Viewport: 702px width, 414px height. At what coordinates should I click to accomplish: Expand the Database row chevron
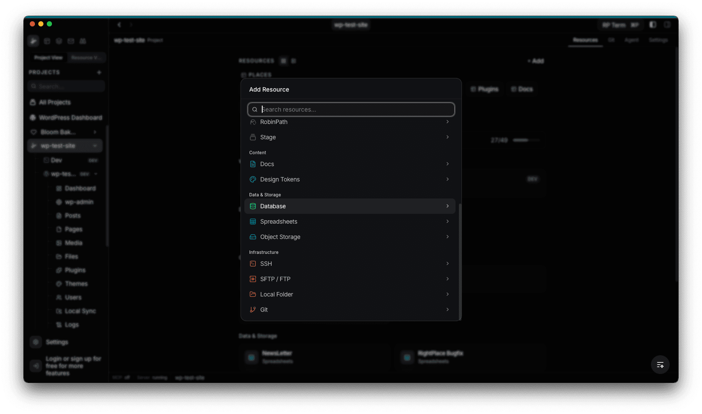coord(447,206)
